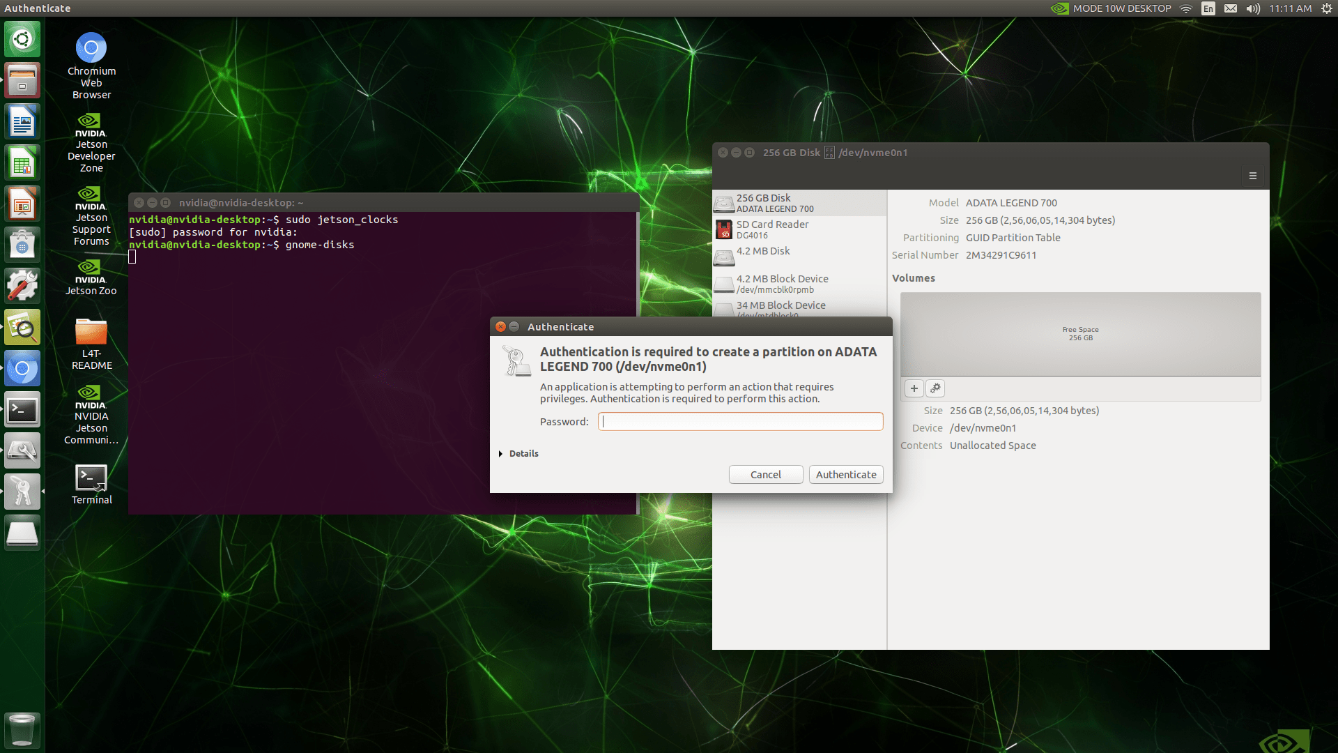The height and width of the screenshot is (753, 1338).
Task: Click the plus create partition icon
Action: click(914, 388)
